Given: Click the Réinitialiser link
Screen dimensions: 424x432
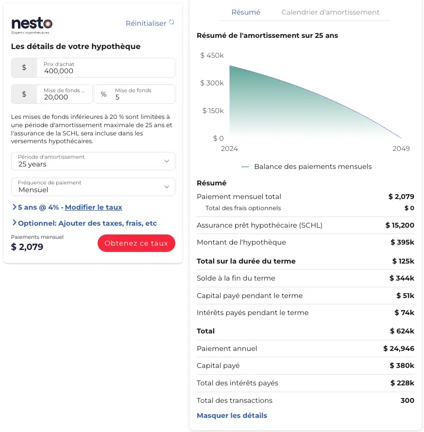Looking at the screenshot, I should coord(146,23).
